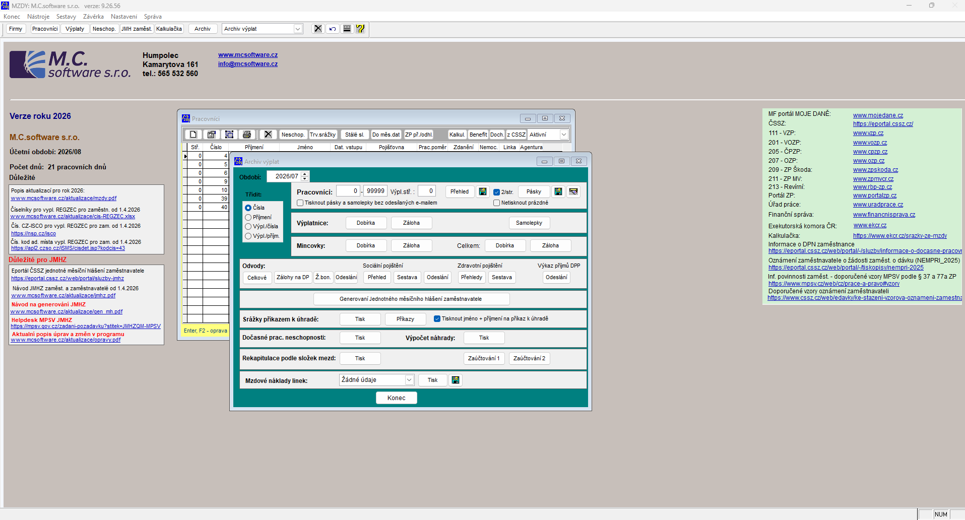The height and width of the screenshot is (520, 965).
Task: Increase Období with the up arrow
Action: (305, 174)
